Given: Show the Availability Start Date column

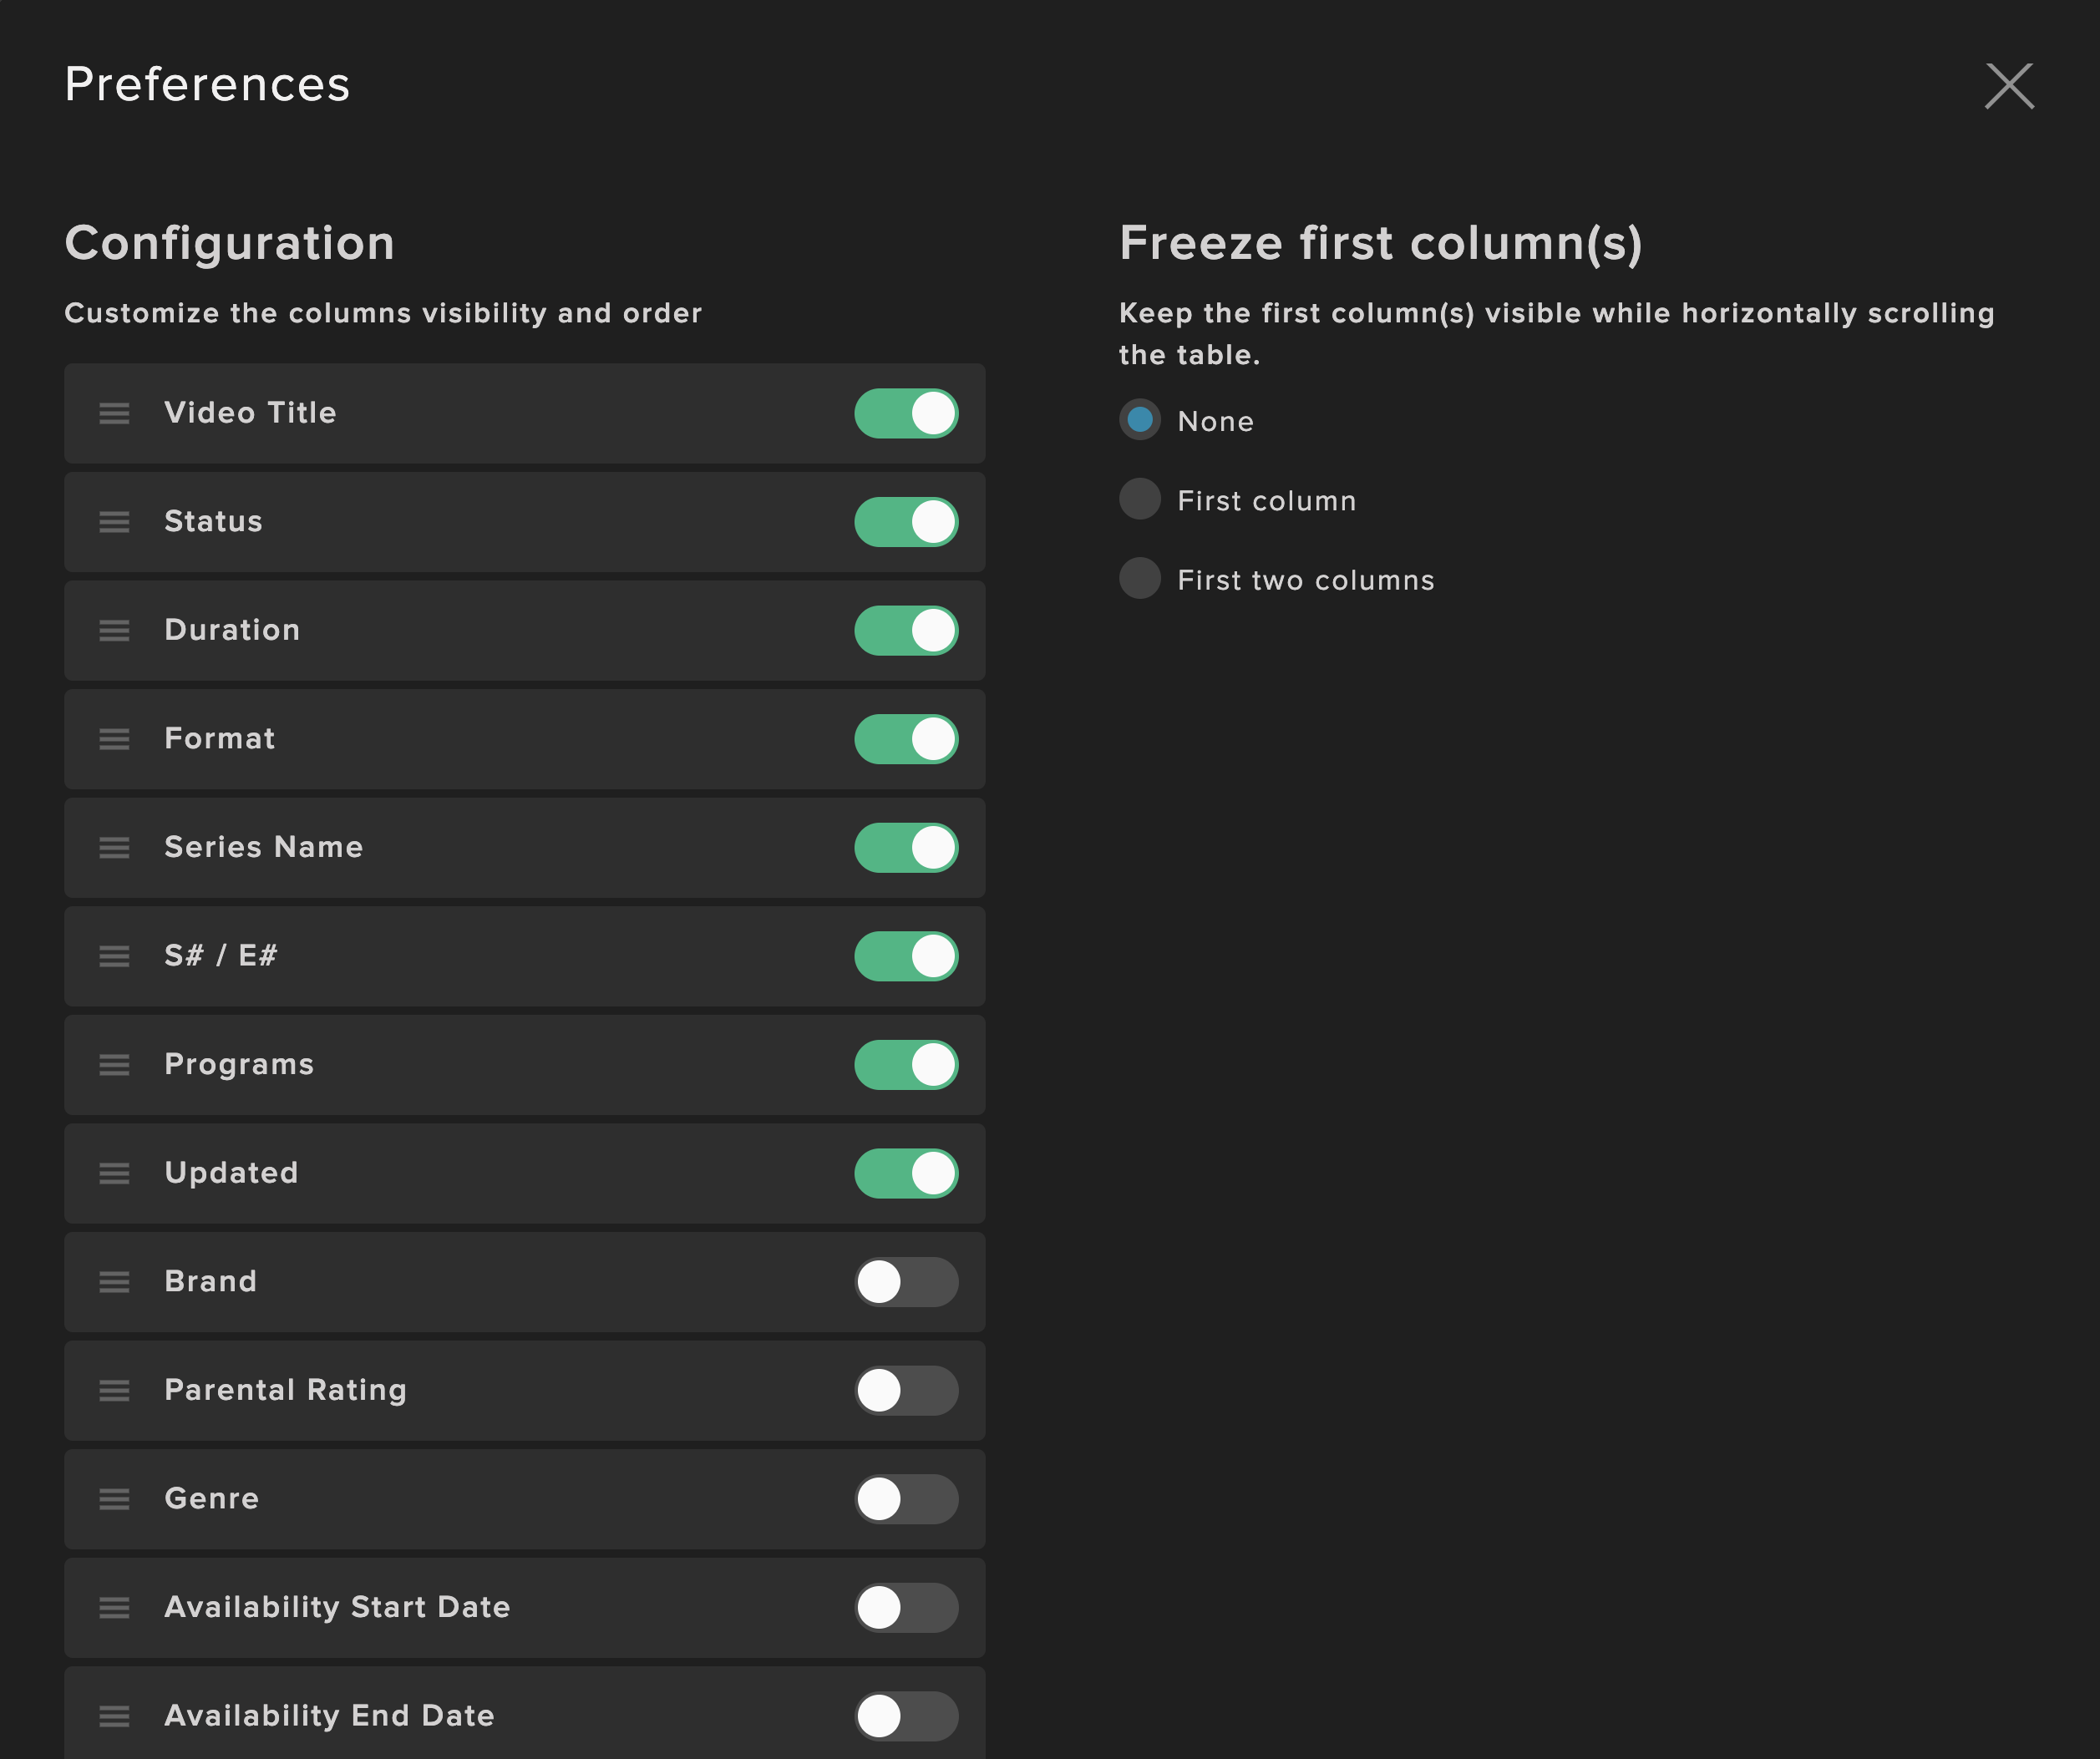Looking at the screenshot, I should coord(906,1607).
